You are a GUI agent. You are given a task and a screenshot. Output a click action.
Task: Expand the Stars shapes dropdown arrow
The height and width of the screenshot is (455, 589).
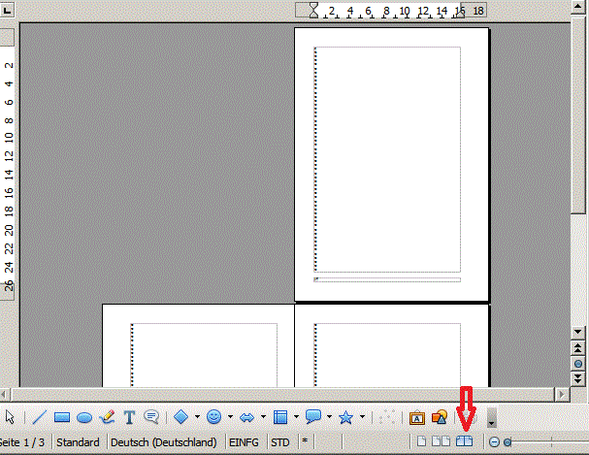pos(362,417)
